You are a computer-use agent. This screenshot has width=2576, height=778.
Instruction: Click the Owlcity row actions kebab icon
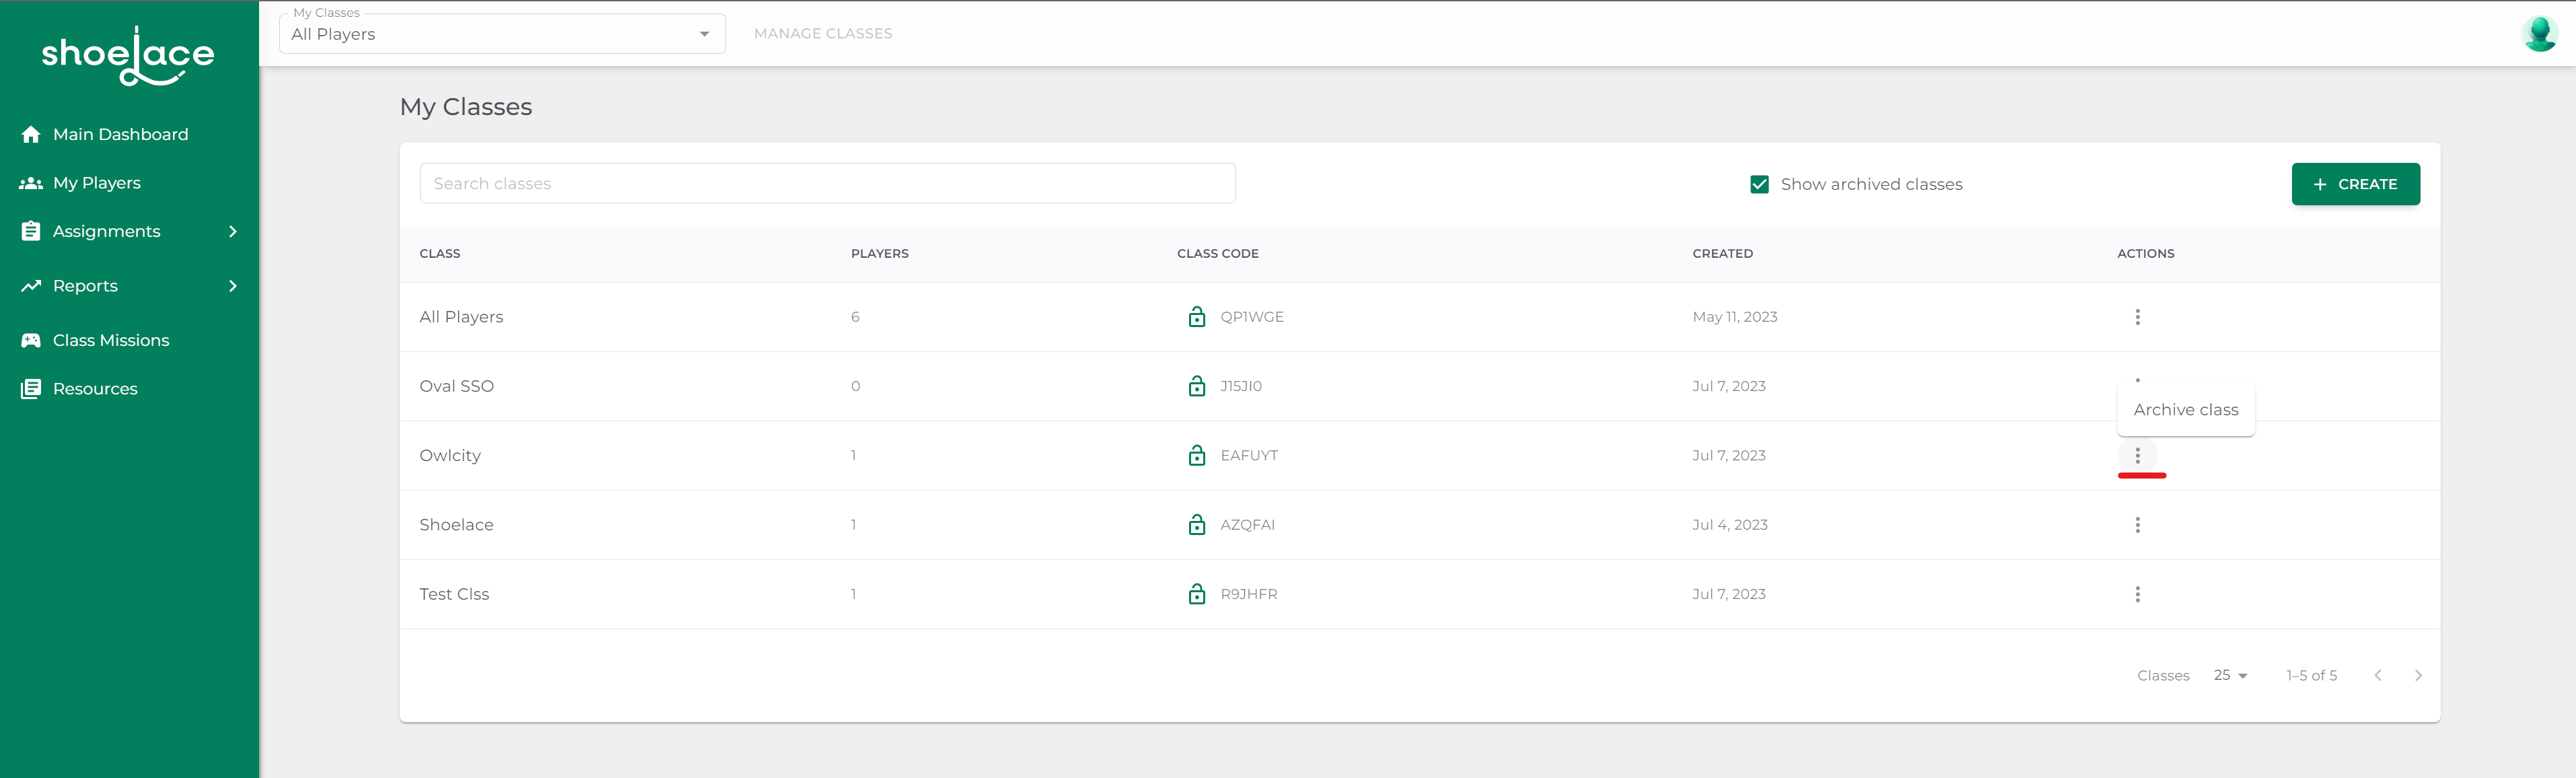(2137, 455)
